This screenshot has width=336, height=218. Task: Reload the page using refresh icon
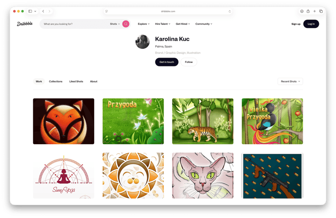[230, 11]
